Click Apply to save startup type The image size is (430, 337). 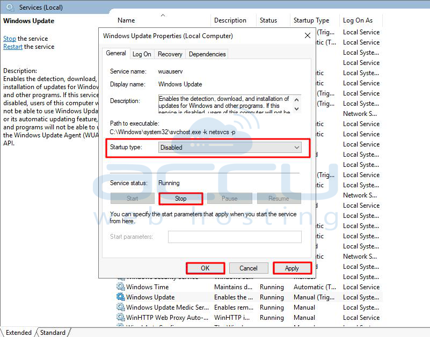click(292, 268)
